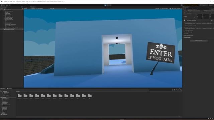Open the Assets menu
214x120 pixels.
pyautogui.click(x=7, y=3)
